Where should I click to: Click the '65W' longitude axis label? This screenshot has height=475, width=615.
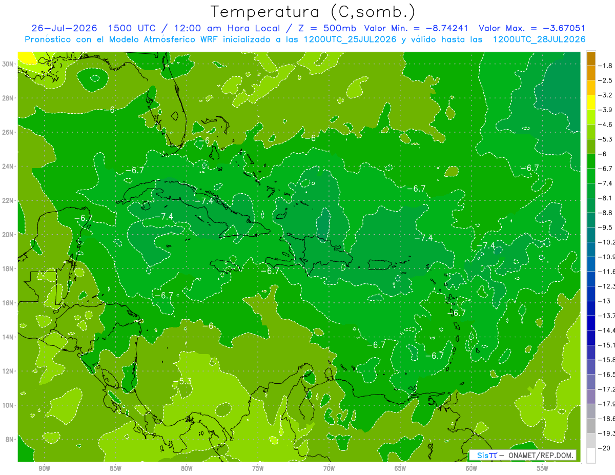pyautogui.click(x=400, y=468)
